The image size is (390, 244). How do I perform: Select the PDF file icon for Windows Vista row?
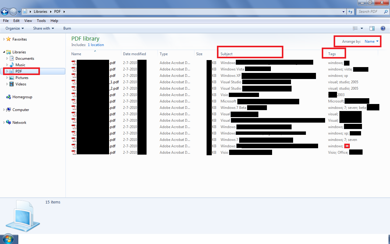[x=74, y=69]
